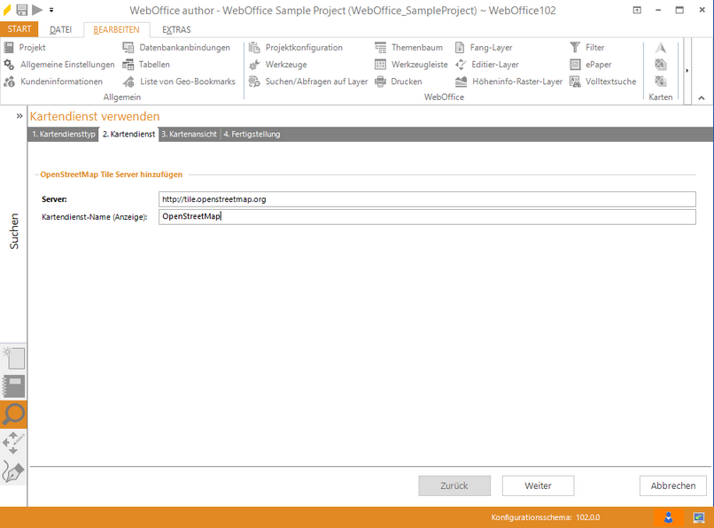
Task: Click the pen drawing icon in sidebar
Action: (14, 471)
